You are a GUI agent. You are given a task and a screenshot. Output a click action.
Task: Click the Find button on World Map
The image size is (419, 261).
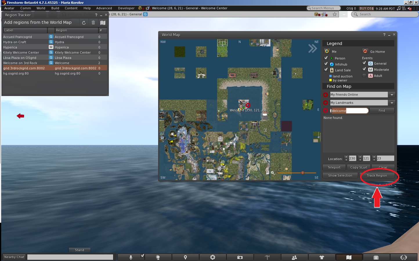(x=382, y=110)
